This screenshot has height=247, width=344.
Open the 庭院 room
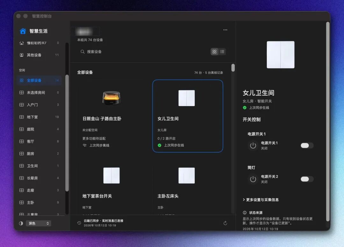tap(39, 129)
